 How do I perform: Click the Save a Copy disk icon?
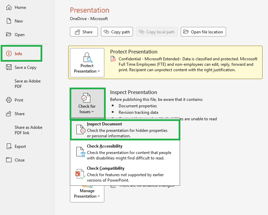click(9, 67)
